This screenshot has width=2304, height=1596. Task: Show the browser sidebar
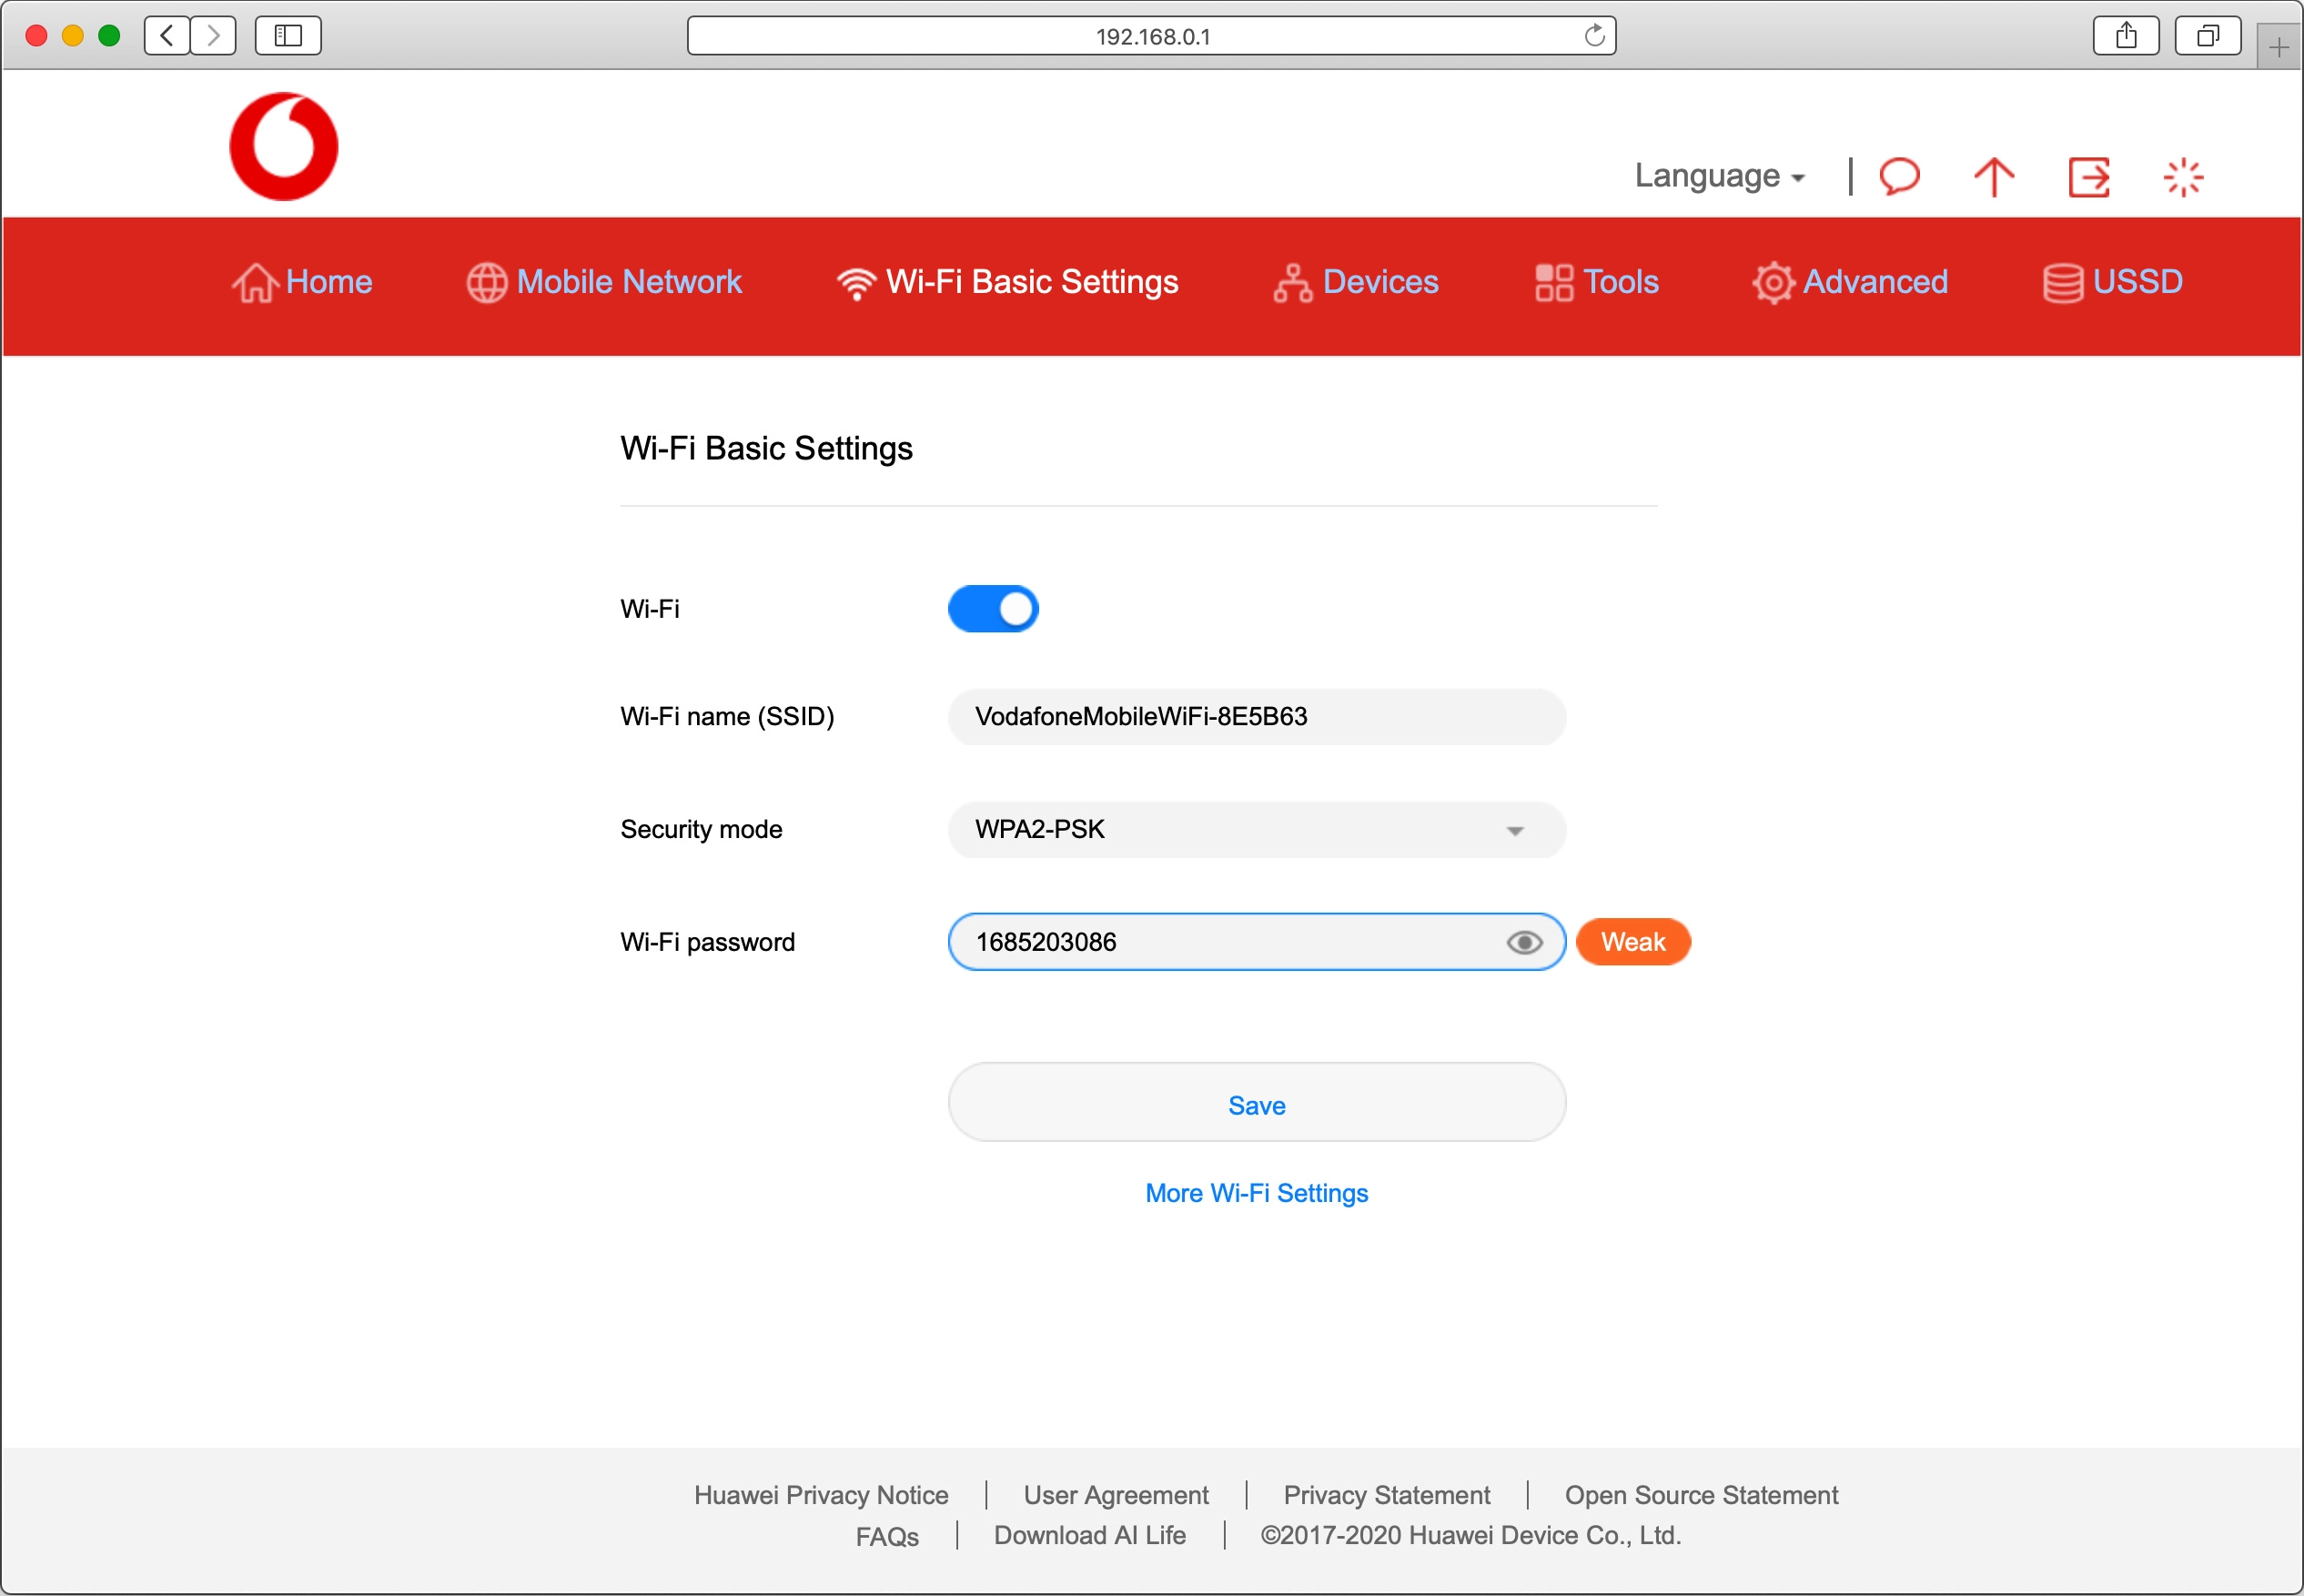point(288,36)
